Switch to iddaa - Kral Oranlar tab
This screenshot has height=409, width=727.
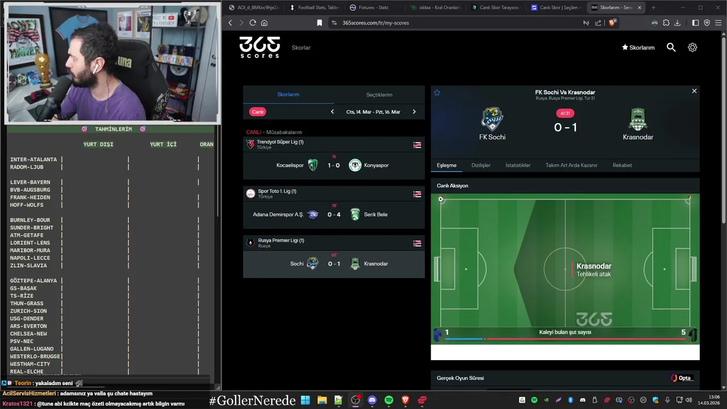pyautogui.click(x=435, y=7)
